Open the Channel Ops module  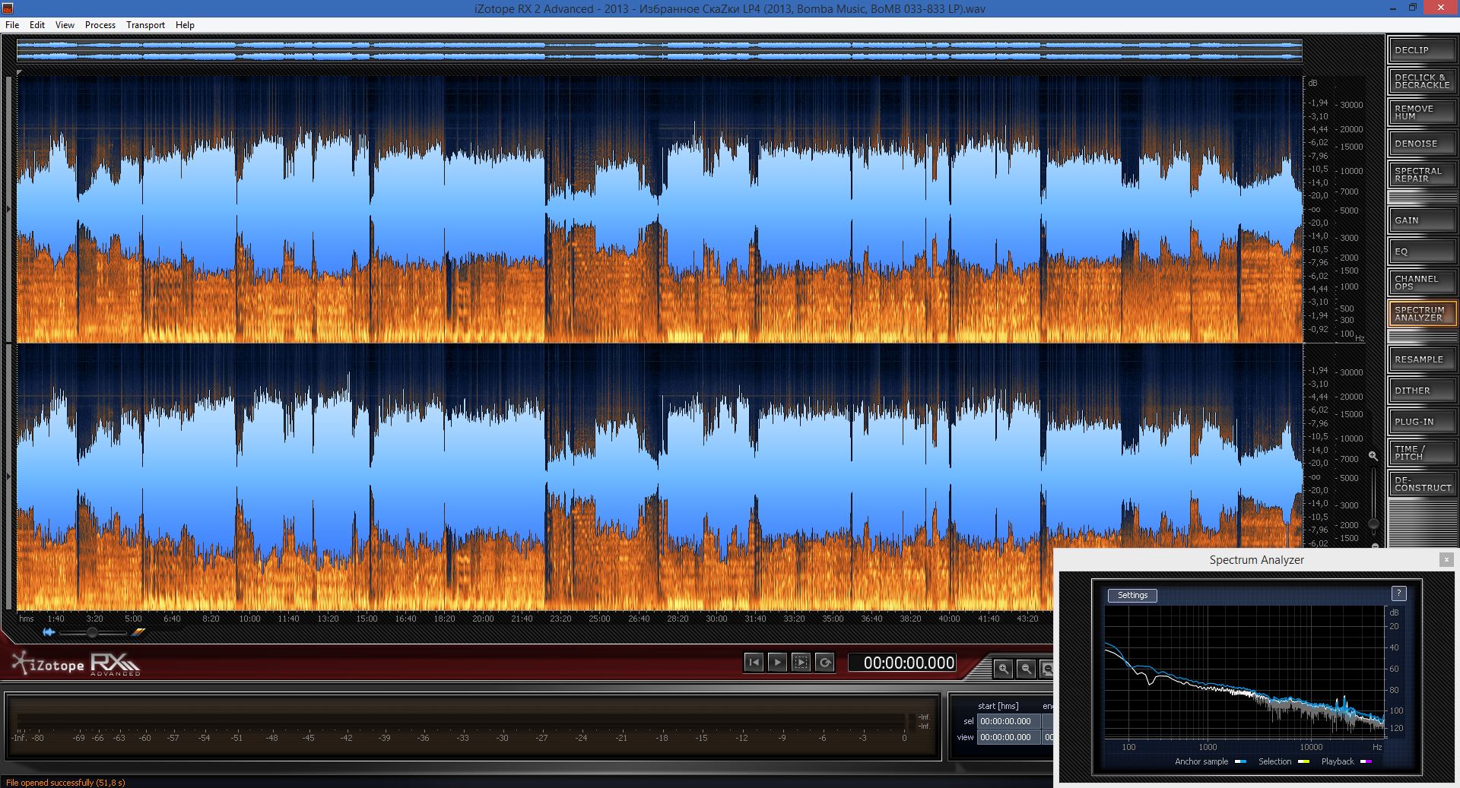tap(1421, 283)
